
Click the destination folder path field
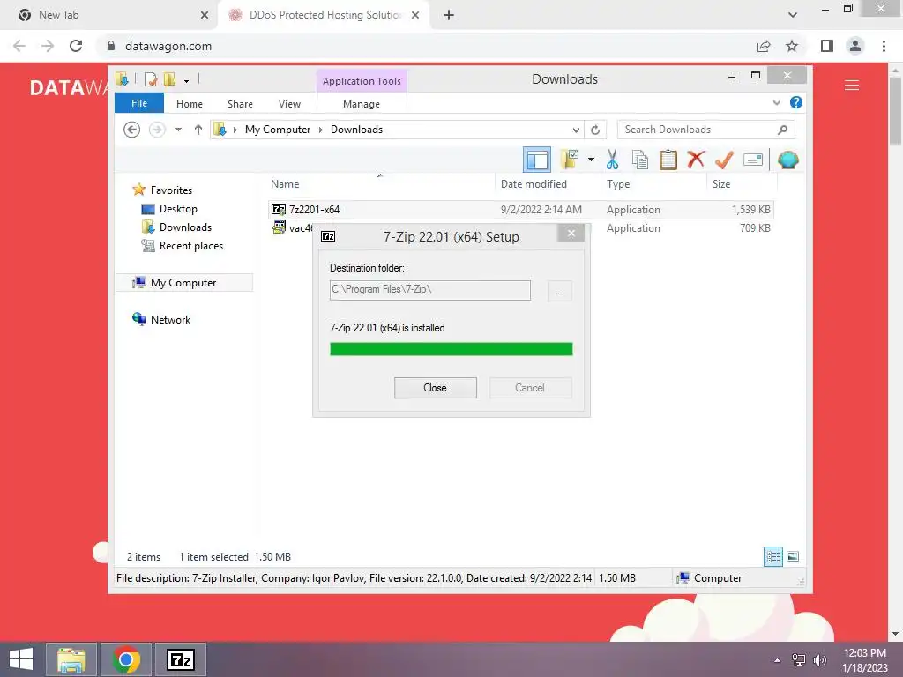pos(429,290)
